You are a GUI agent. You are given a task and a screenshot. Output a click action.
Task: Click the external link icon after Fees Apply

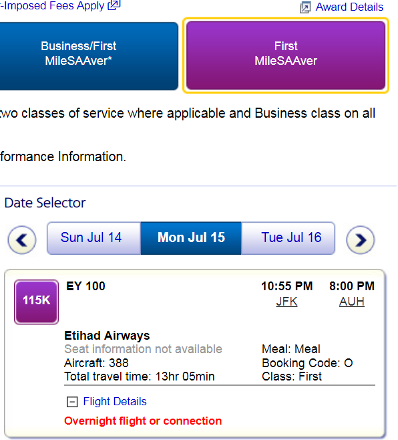tap(114, 5)
